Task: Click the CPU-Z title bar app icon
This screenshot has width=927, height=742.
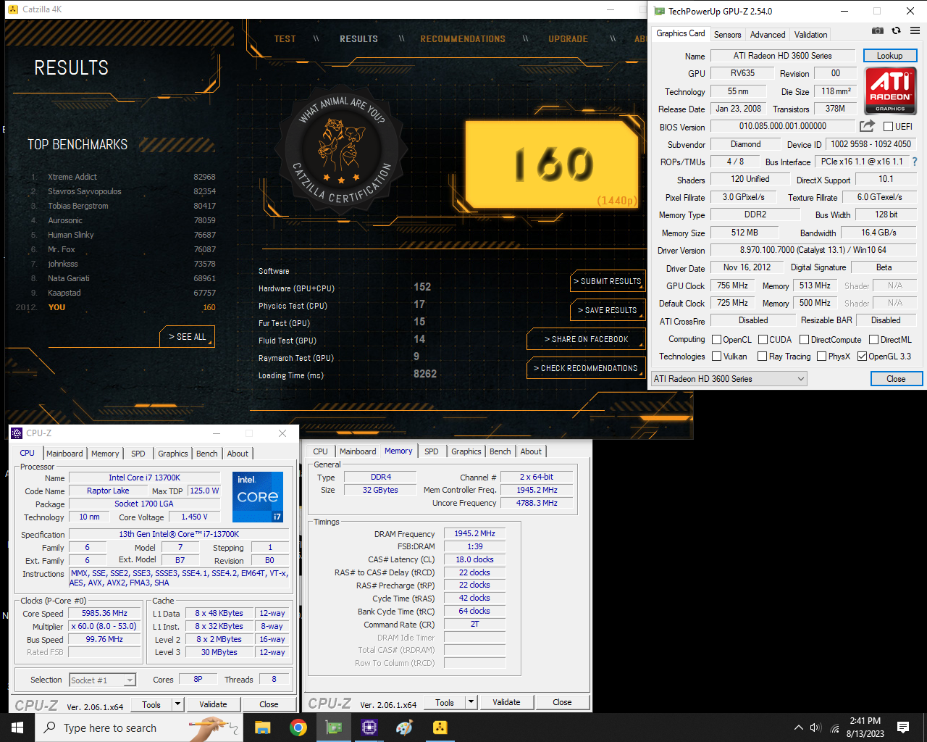Action: click(x=17, y=433)
